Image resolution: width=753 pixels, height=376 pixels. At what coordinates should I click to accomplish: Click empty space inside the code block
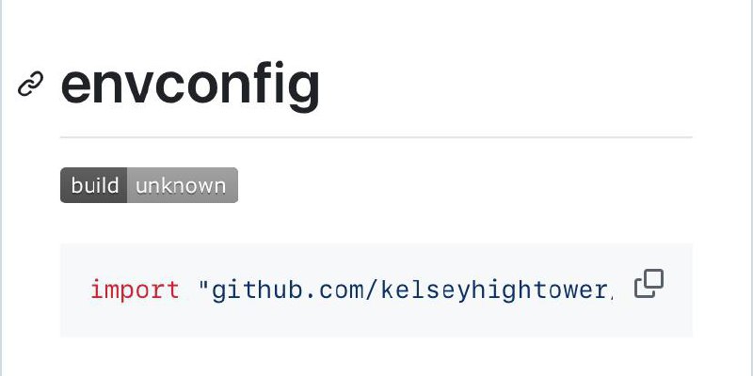click(375, 321)
